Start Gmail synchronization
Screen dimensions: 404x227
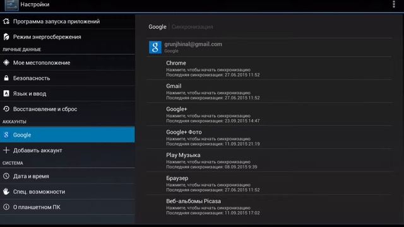coord(270,91)
